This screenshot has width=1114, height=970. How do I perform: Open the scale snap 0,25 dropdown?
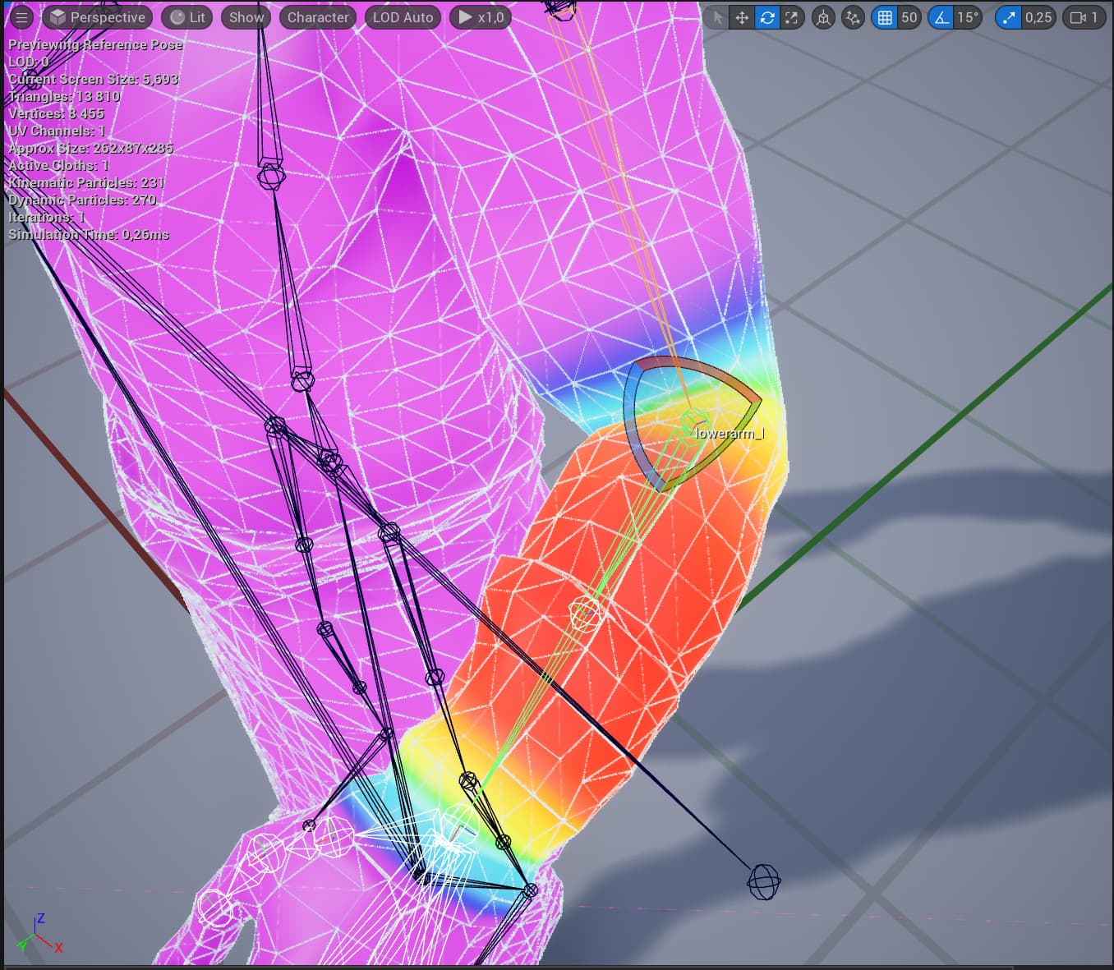(x=1038, y=17)
